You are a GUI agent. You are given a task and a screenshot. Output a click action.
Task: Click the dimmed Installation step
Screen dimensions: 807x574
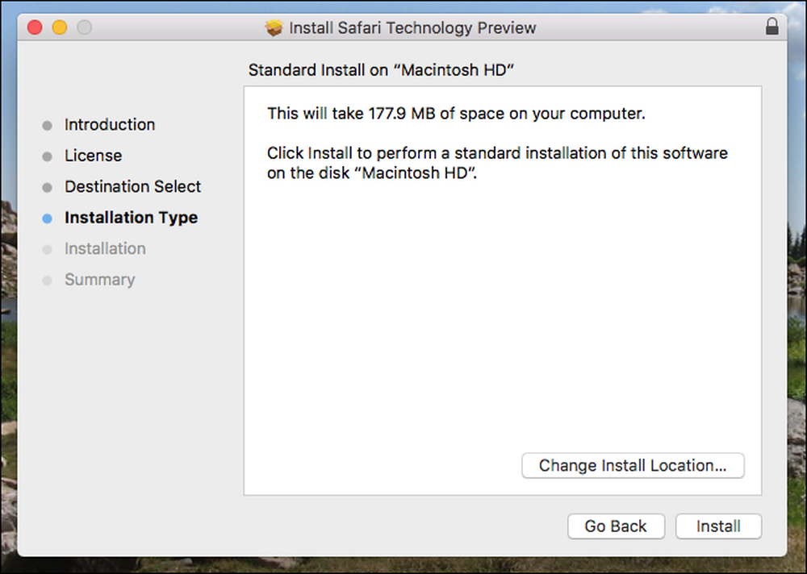point(105,248)
